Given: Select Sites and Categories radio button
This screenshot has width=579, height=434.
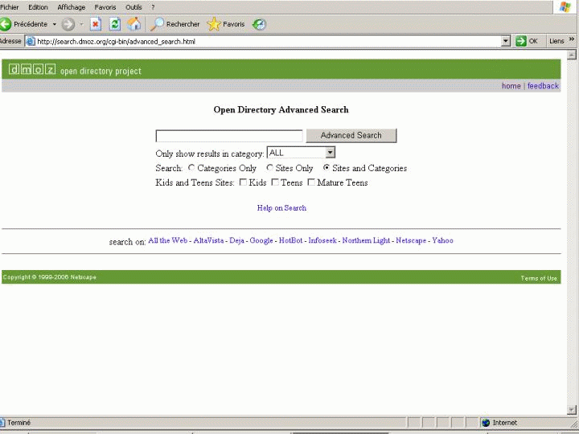Looking at the screenshot, I should pos(326,167).
